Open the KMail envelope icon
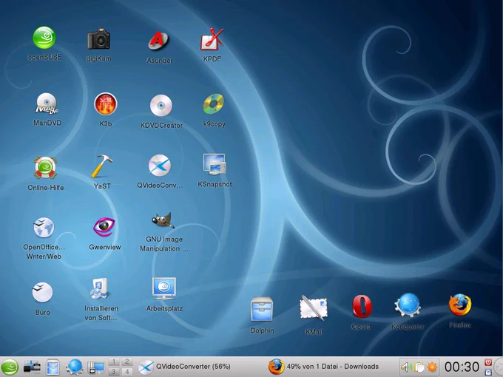Image resolution: width=503 pixels, height=377 pixels. pos(314,308)
